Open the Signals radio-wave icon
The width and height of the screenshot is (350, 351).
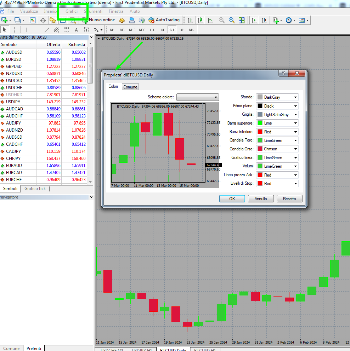(x=142, y=21)
